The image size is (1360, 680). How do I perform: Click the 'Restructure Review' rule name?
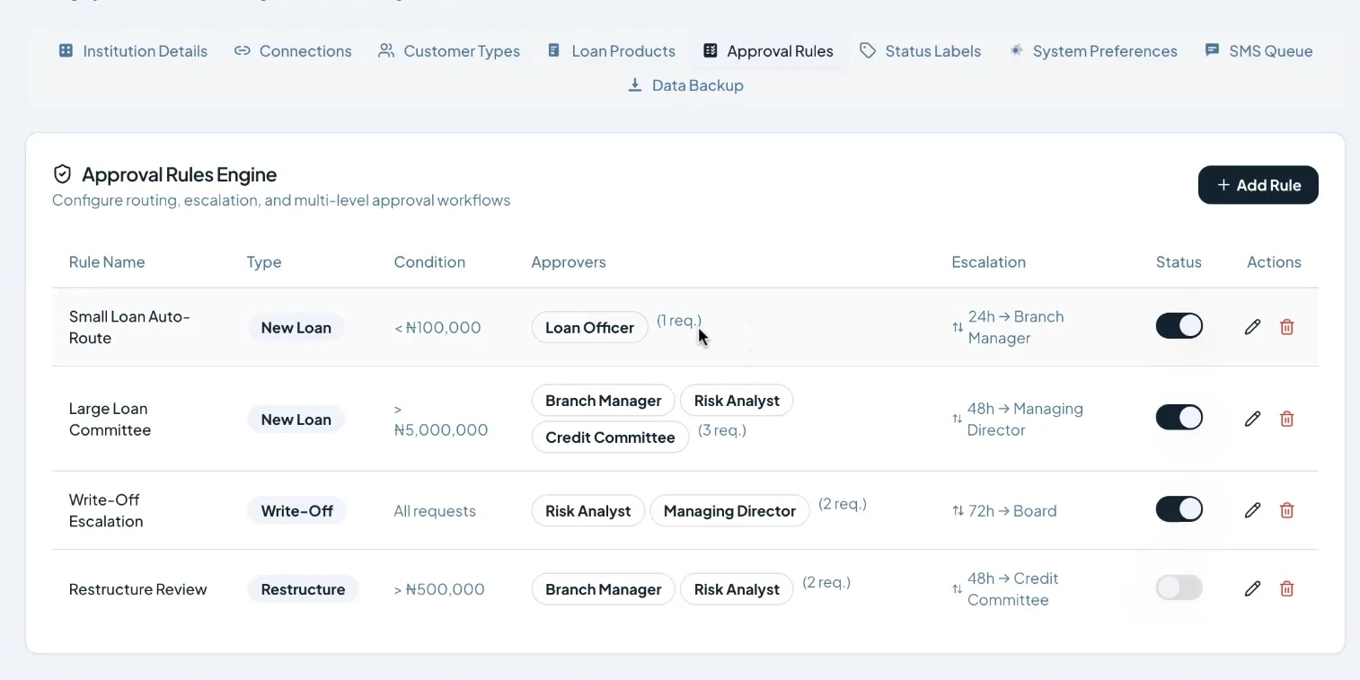click(x=138, y=589)
